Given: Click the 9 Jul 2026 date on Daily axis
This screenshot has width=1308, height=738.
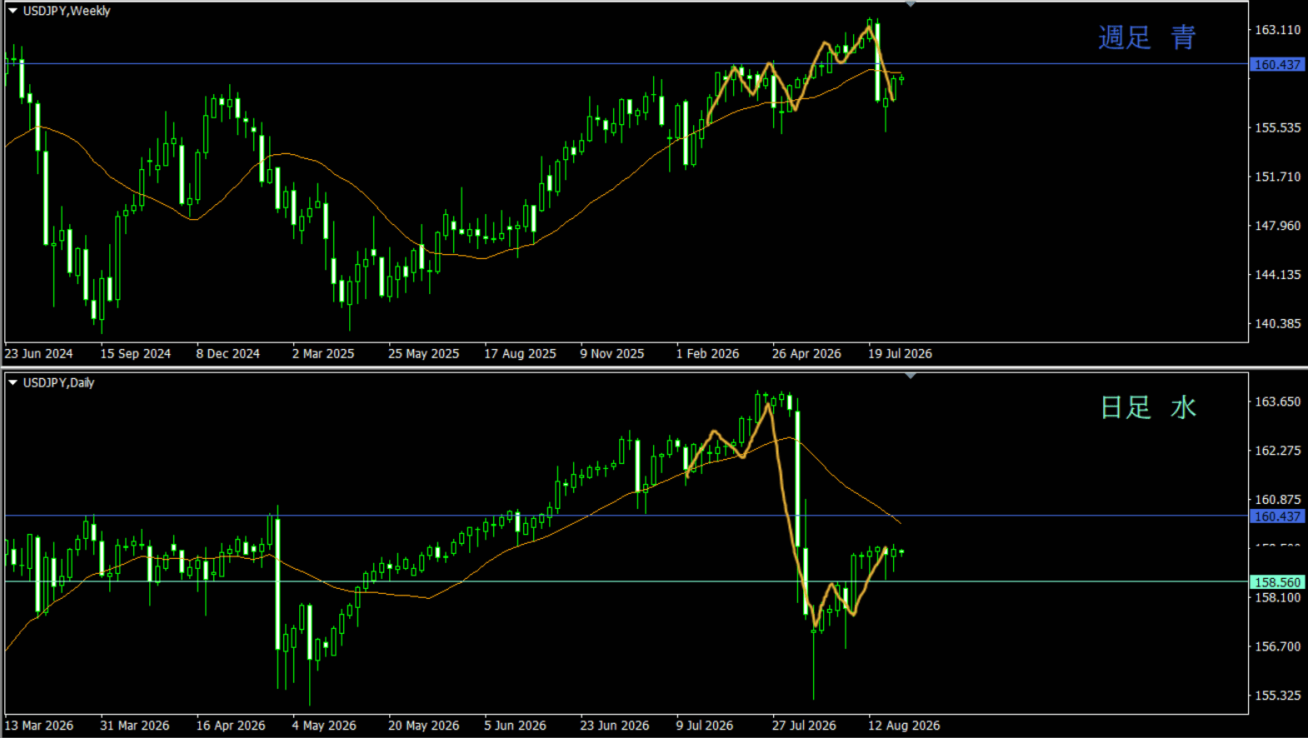Looking at the screenshot, I should 705,726.
